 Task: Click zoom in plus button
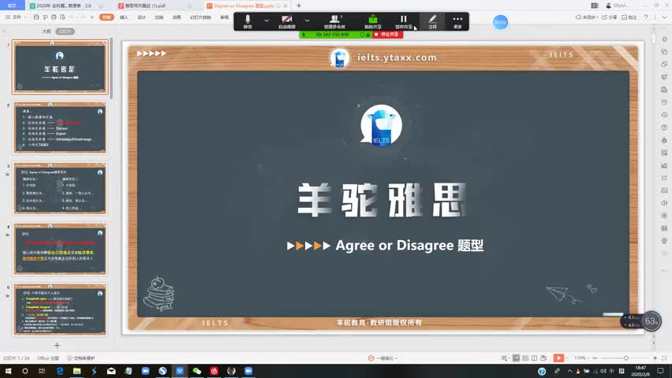point(655,358)
